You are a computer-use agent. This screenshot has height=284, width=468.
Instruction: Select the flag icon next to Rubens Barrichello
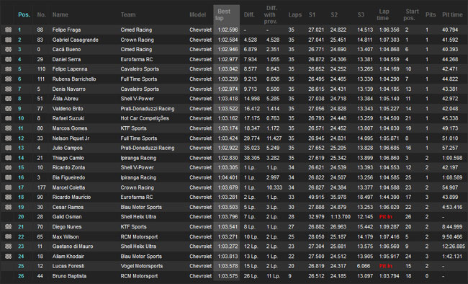click(9, 79)
